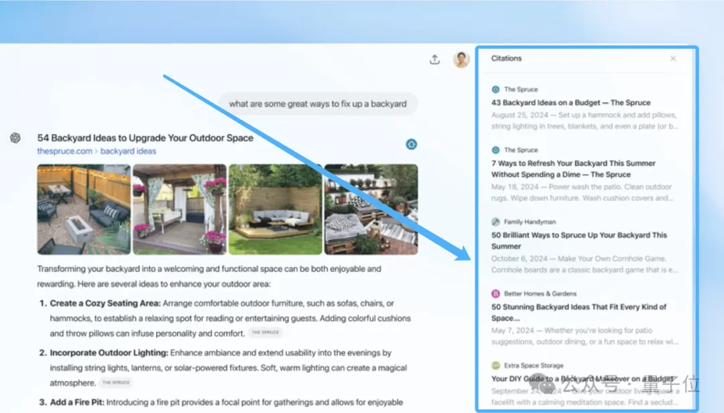
Task: Click THE SPRUCE tag after seating area item
Action: [x=265, y=332]
